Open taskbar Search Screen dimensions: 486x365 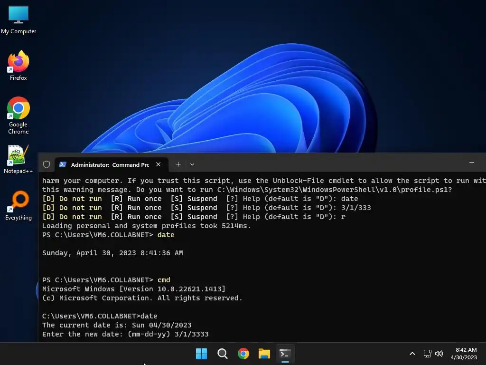pyautogui.click(x=222, y=354)
